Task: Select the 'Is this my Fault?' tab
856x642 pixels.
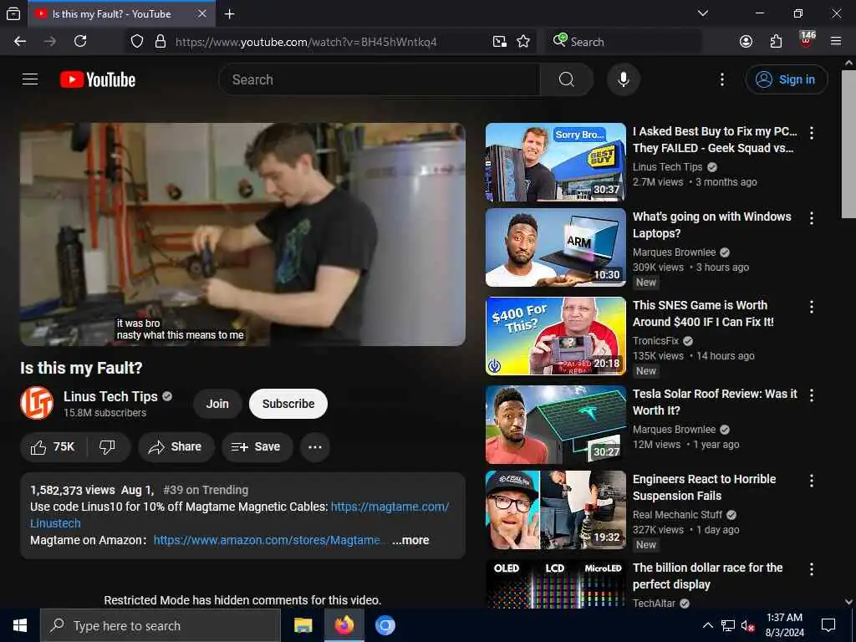Action: tap(111, 14)
